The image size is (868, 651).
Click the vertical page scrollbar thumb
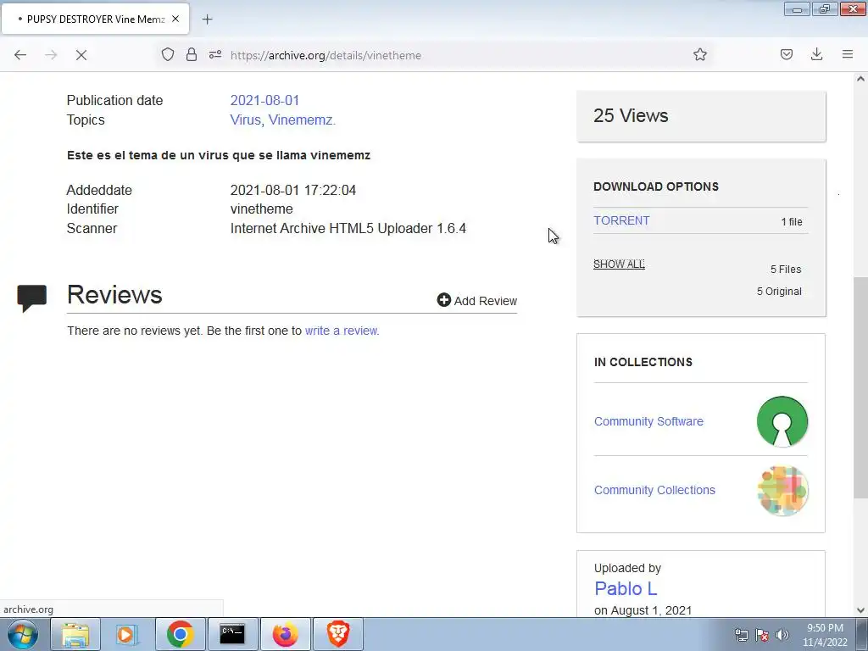coord(860,387)
